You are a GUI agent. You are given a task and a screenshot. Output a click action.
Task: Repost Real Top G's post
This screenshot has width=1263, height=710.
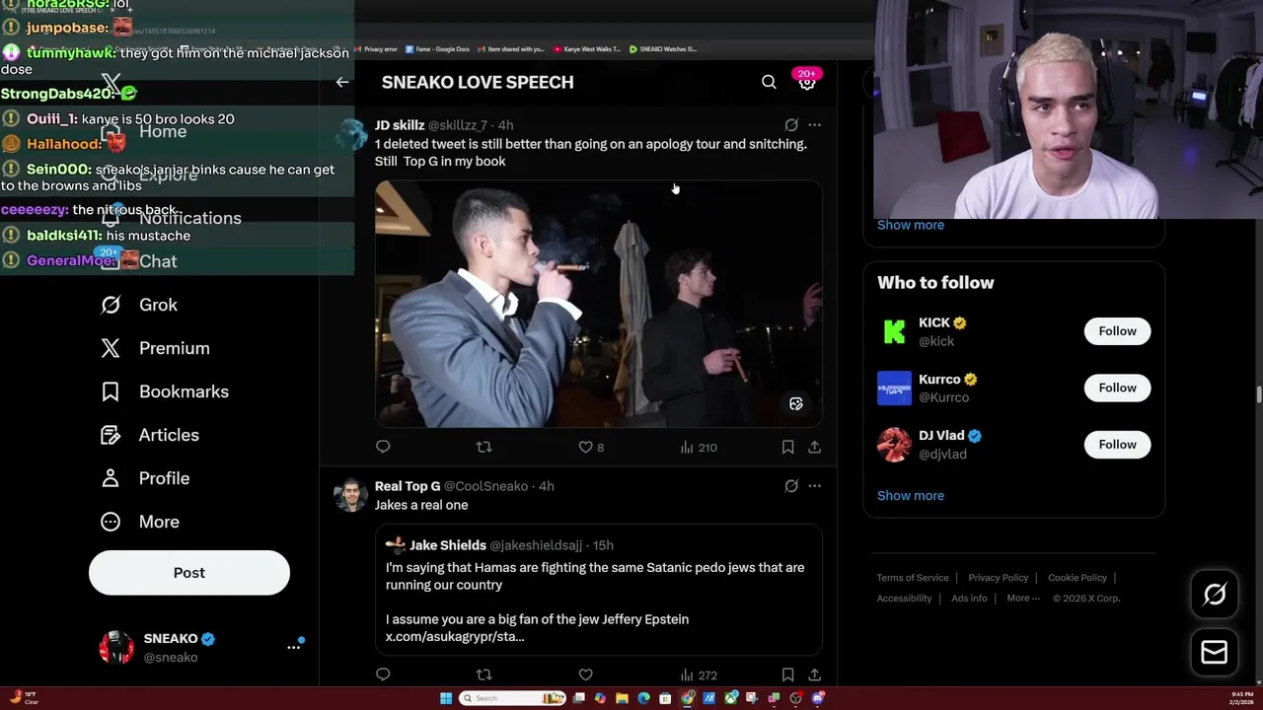coord(483,674)
